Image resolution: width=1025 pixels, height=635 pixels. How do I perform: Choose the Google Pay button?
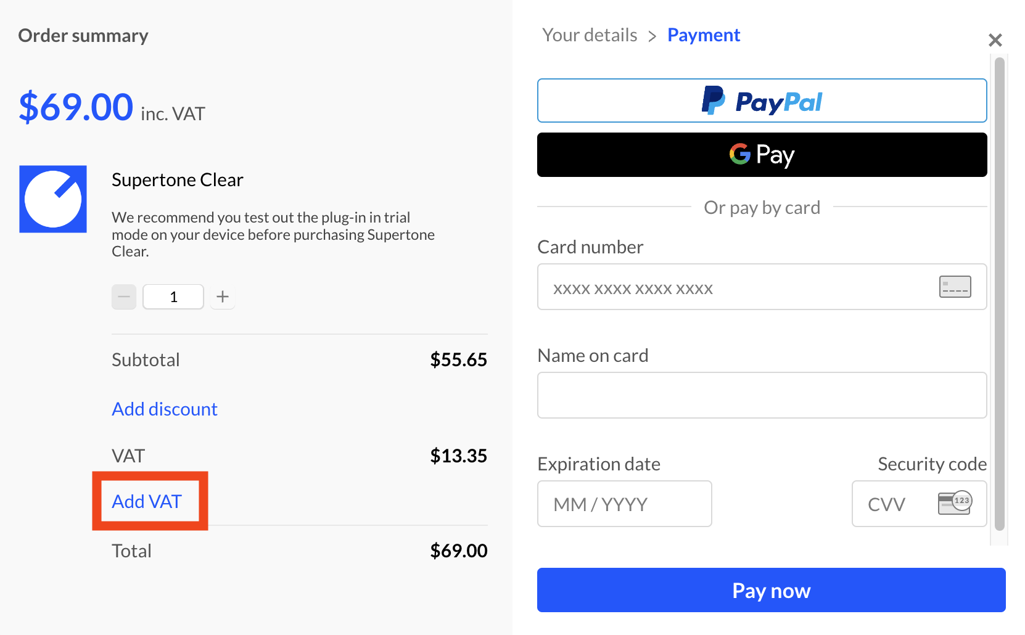[x=762, y=155]
